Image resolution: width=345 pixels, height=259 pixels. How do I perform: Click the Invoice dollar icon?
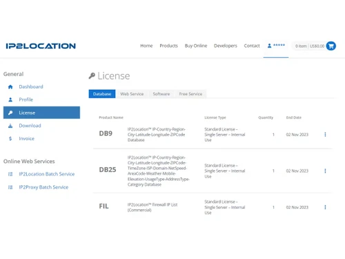[10, 139]
